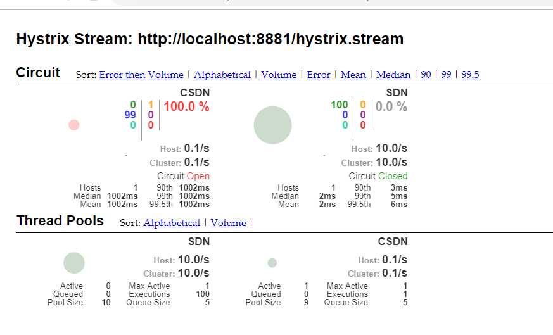
Task: Click the pink CSDN circuit health circle
Action: point(73,125)
